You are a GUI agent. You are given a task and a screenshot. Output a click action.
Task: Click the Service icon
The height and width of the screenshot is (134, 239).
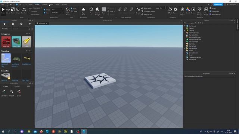coord(193,10)
